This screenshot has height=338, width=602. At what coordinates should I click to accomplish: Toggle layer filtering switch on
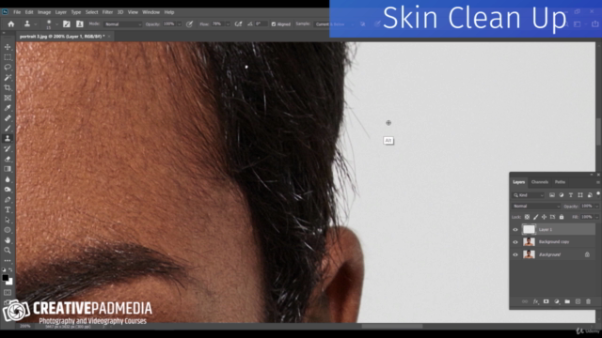[x=598, y=194]
